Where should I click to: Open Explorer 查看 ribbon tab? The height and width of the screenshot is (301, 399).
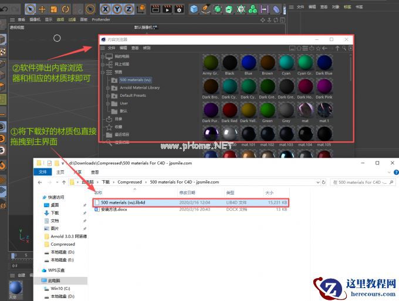coord(95,173)
